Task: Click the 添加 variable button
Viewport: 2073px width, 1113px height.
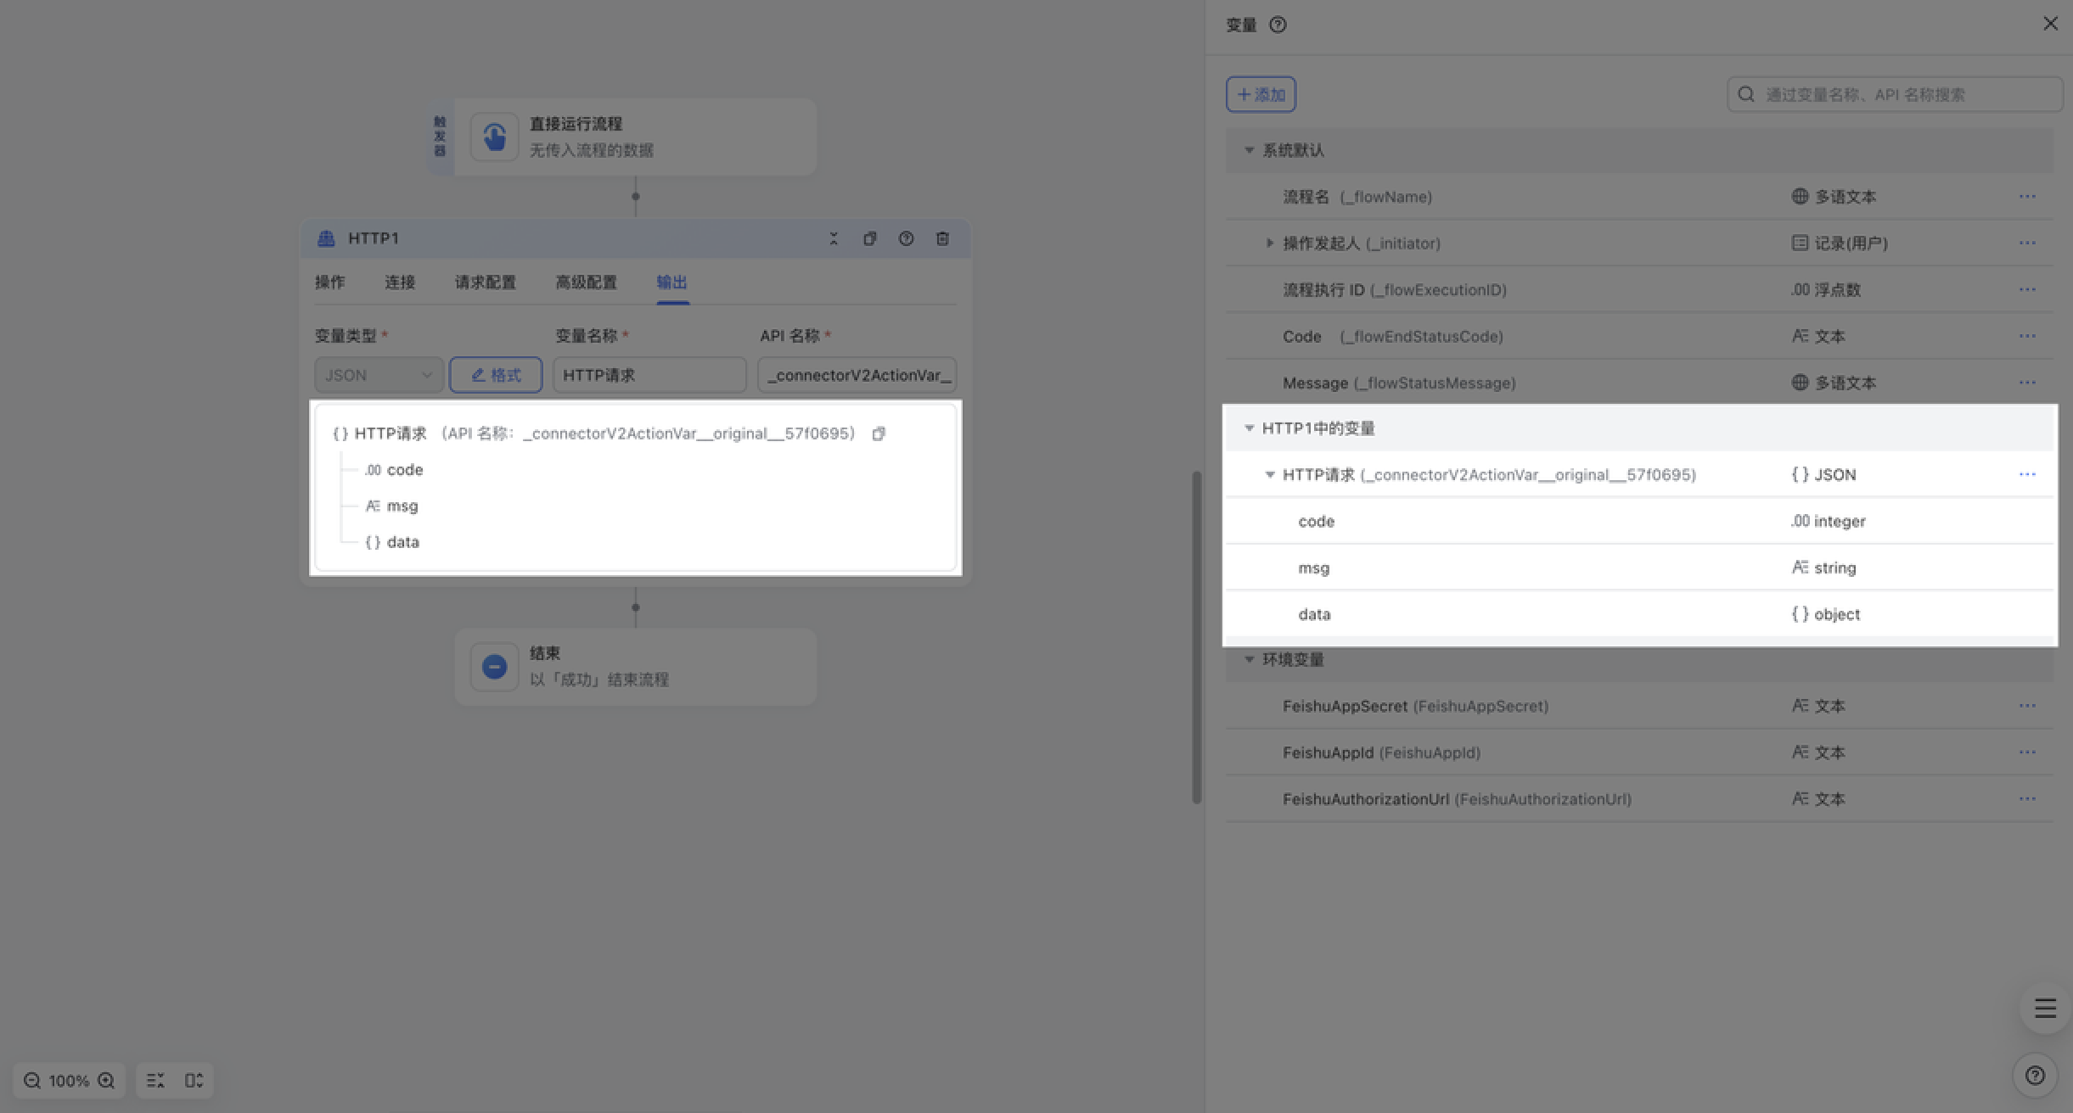Action: point(1261,94)
